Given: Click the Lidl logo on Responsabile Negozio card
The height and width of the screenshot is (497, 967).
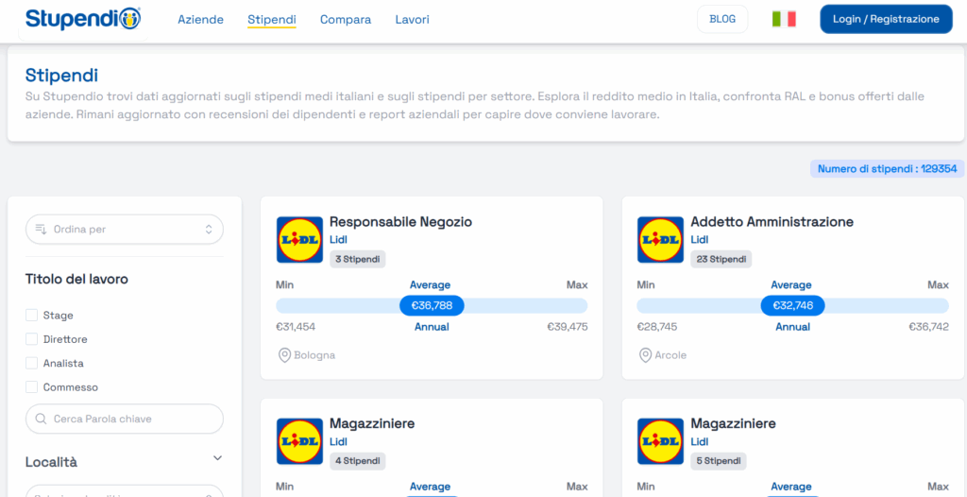Looking at the screenshot, I should (299, 240).
